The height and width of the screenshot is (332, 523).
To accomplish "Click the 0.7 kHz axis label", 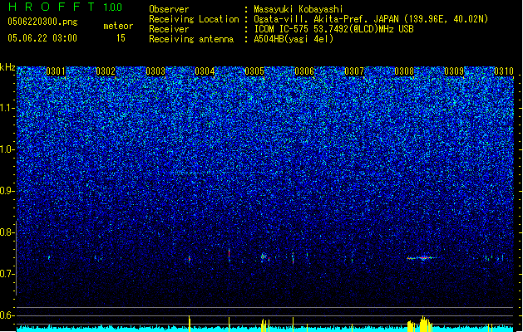I will (7, 274).
